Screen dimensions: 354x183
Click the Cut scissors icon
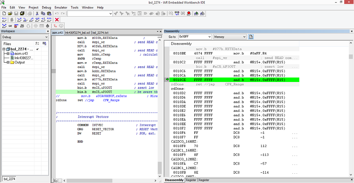[x=37, y=14]
